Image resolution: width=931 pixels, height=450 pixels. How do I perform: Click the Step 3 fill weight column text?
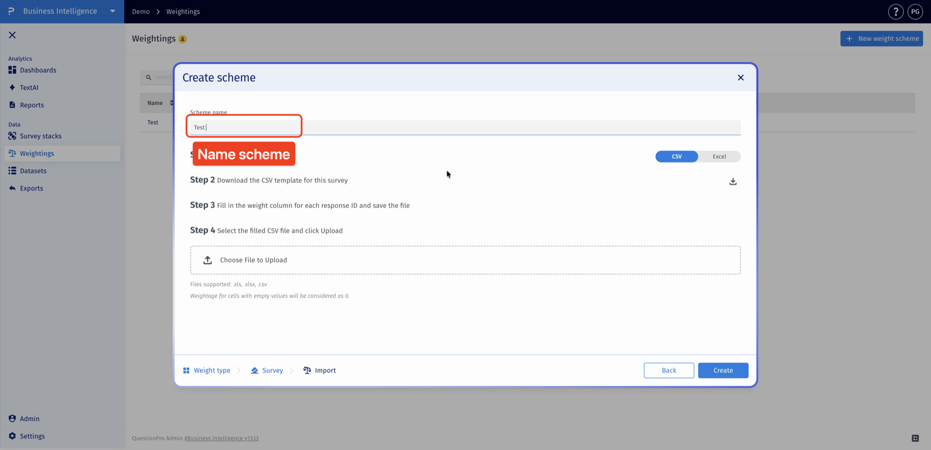[x=313, y=206]
